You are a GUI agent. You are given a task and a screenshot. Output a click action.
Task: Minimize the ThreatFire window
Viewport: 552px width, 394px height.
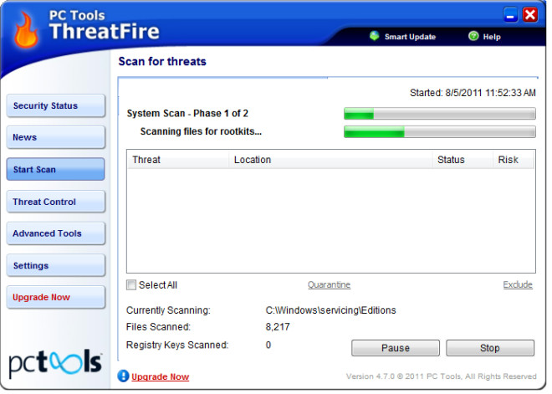point(510,16)
